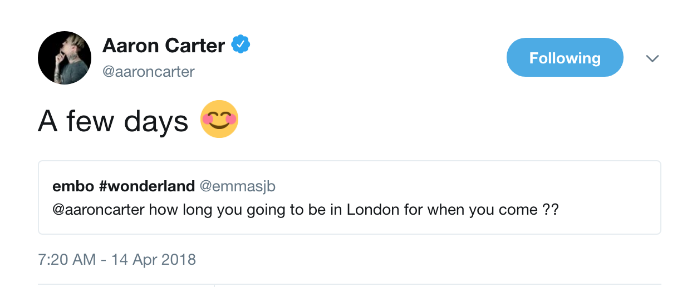The width and height of the screenshot is (687, 287).
Task: Open the @emmasjb handle
Action: pos(237,186)
